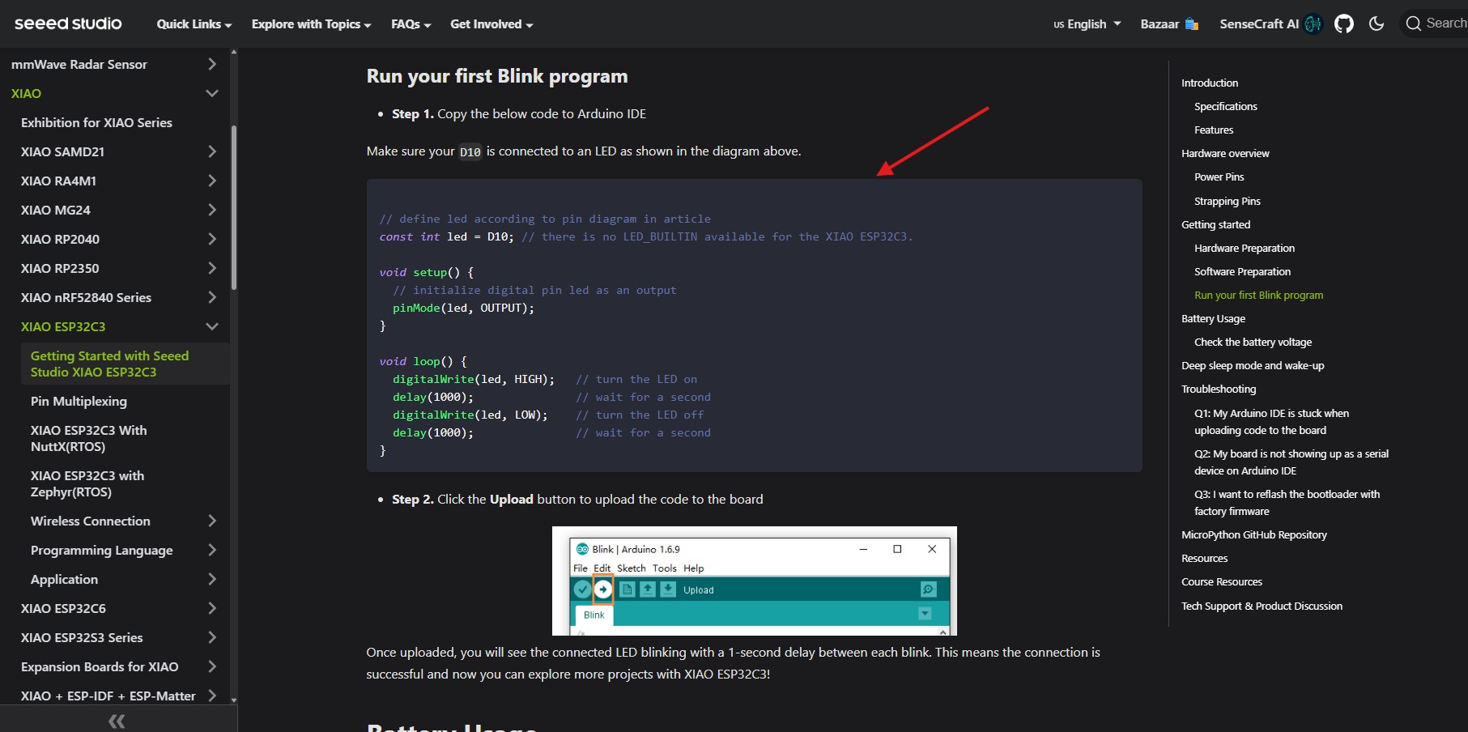Expand XIAO RP2040 chevron
Screen dimensions: 1468x732
point(212,239)
